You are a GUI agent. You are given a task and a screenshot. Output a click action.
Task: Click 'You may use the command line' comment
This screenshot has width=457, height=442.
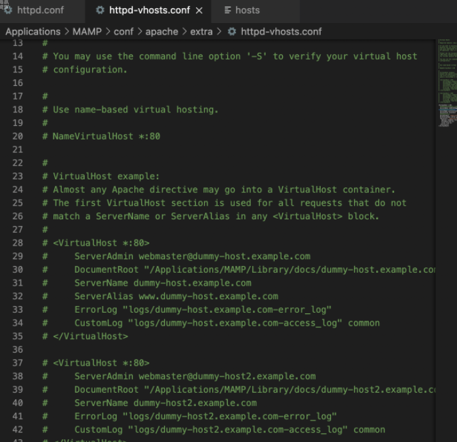pyautogui.click(x=230, y=56)
